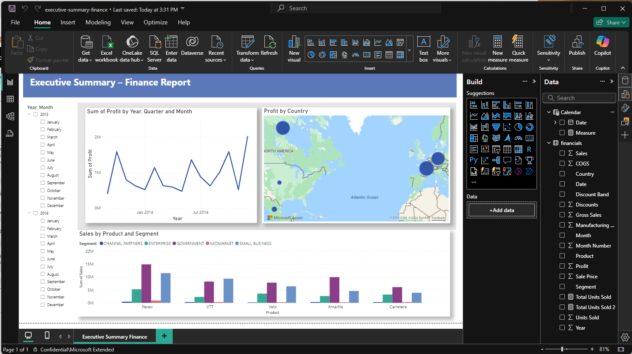Collapse the 2014 slicer group
This screenshot has height=354, width=632.
click(29, 213)
